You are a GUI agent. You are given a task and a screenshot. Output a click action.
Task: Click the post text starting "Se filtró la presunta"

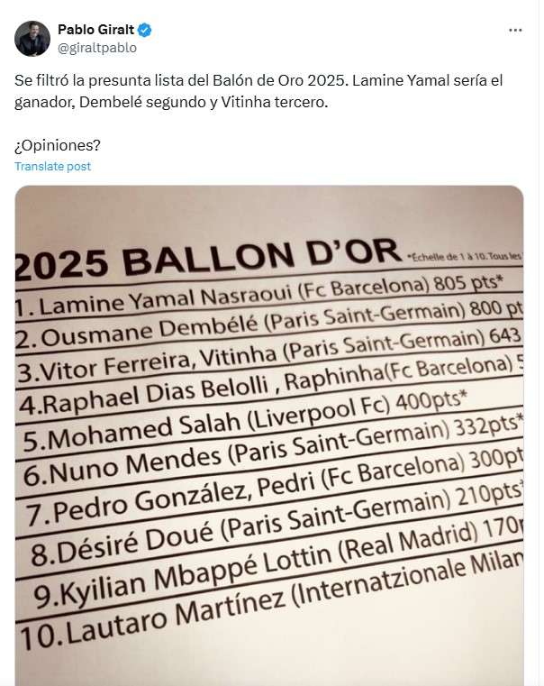258,91
